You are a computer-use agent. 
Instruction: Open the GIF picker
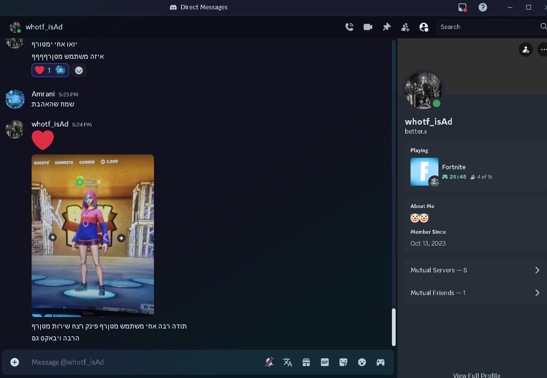click(325, 362)
